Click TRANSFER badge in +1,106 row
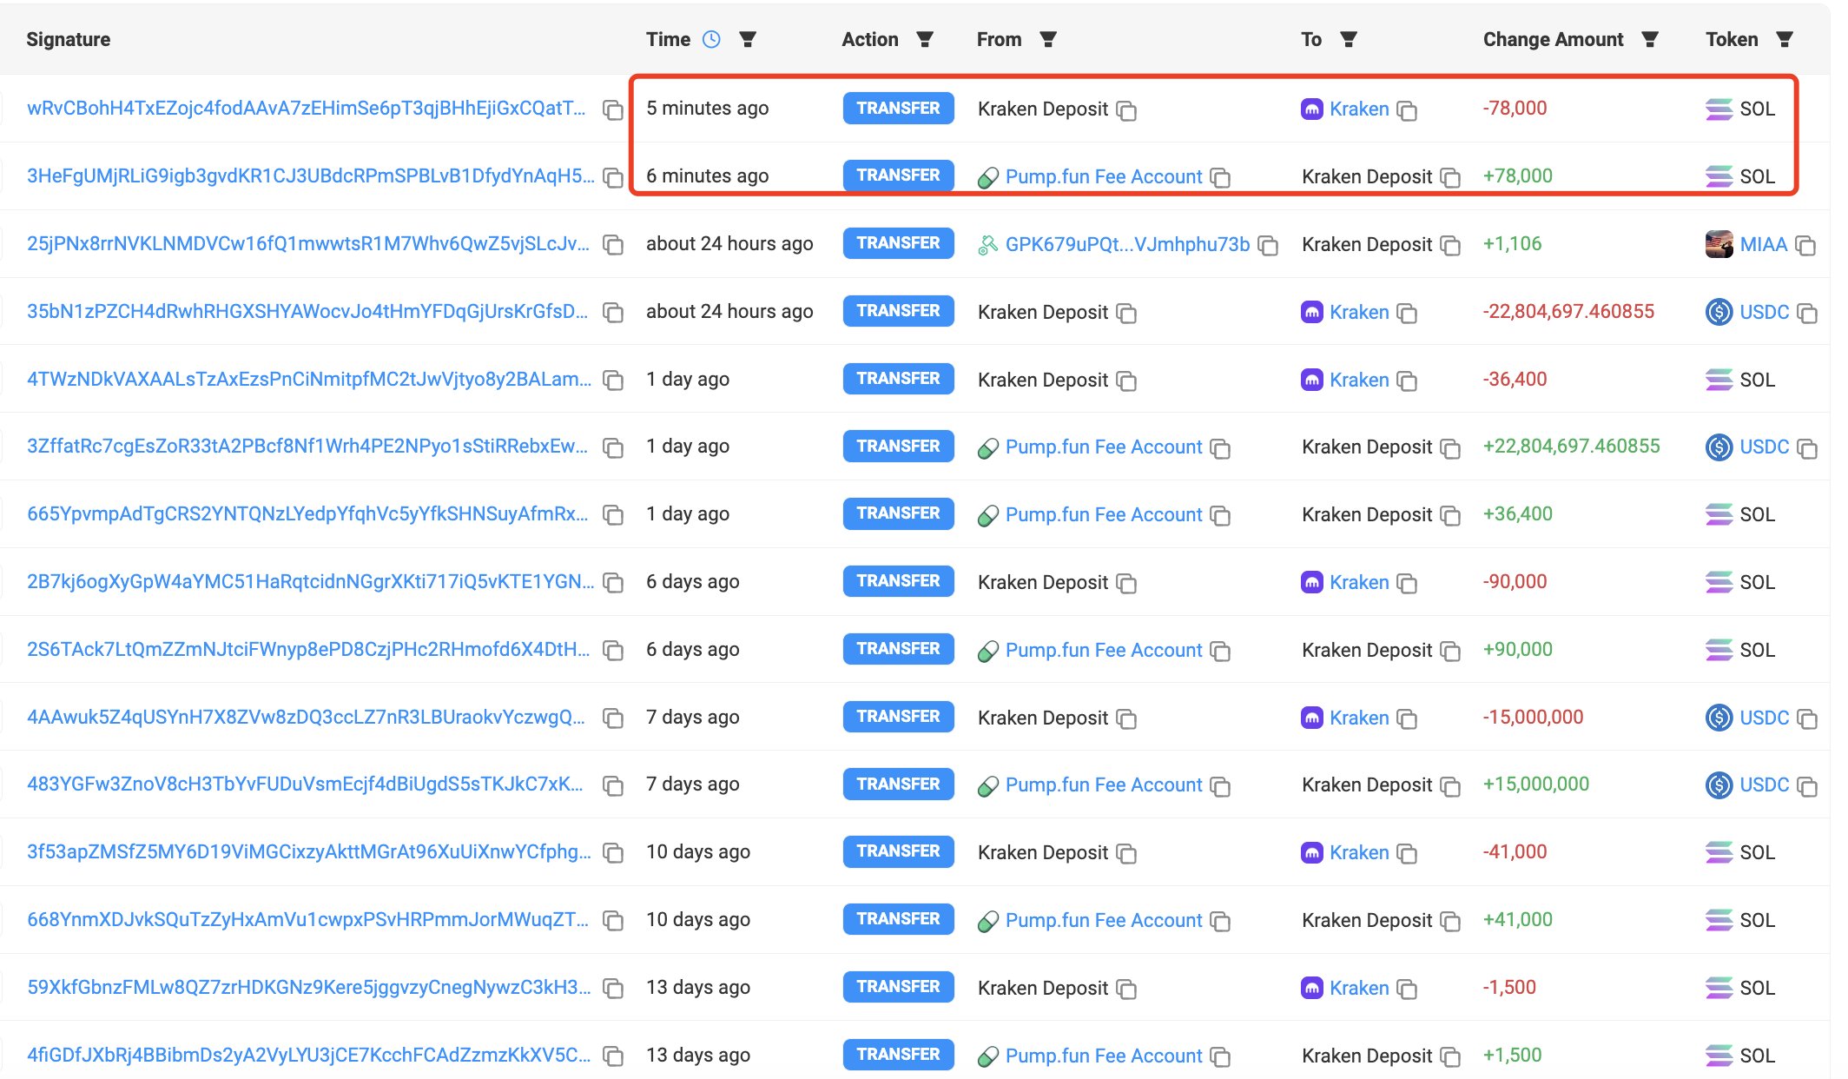This screenshot has width=1848, height=1079. click(898, 243)
